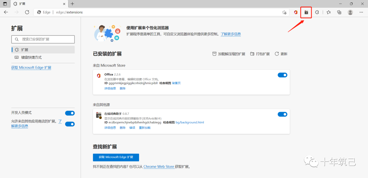Viewport: 368px width, 178px height.
Task: Open Chrome Web Store link
Action: click(x=159, y=167)
